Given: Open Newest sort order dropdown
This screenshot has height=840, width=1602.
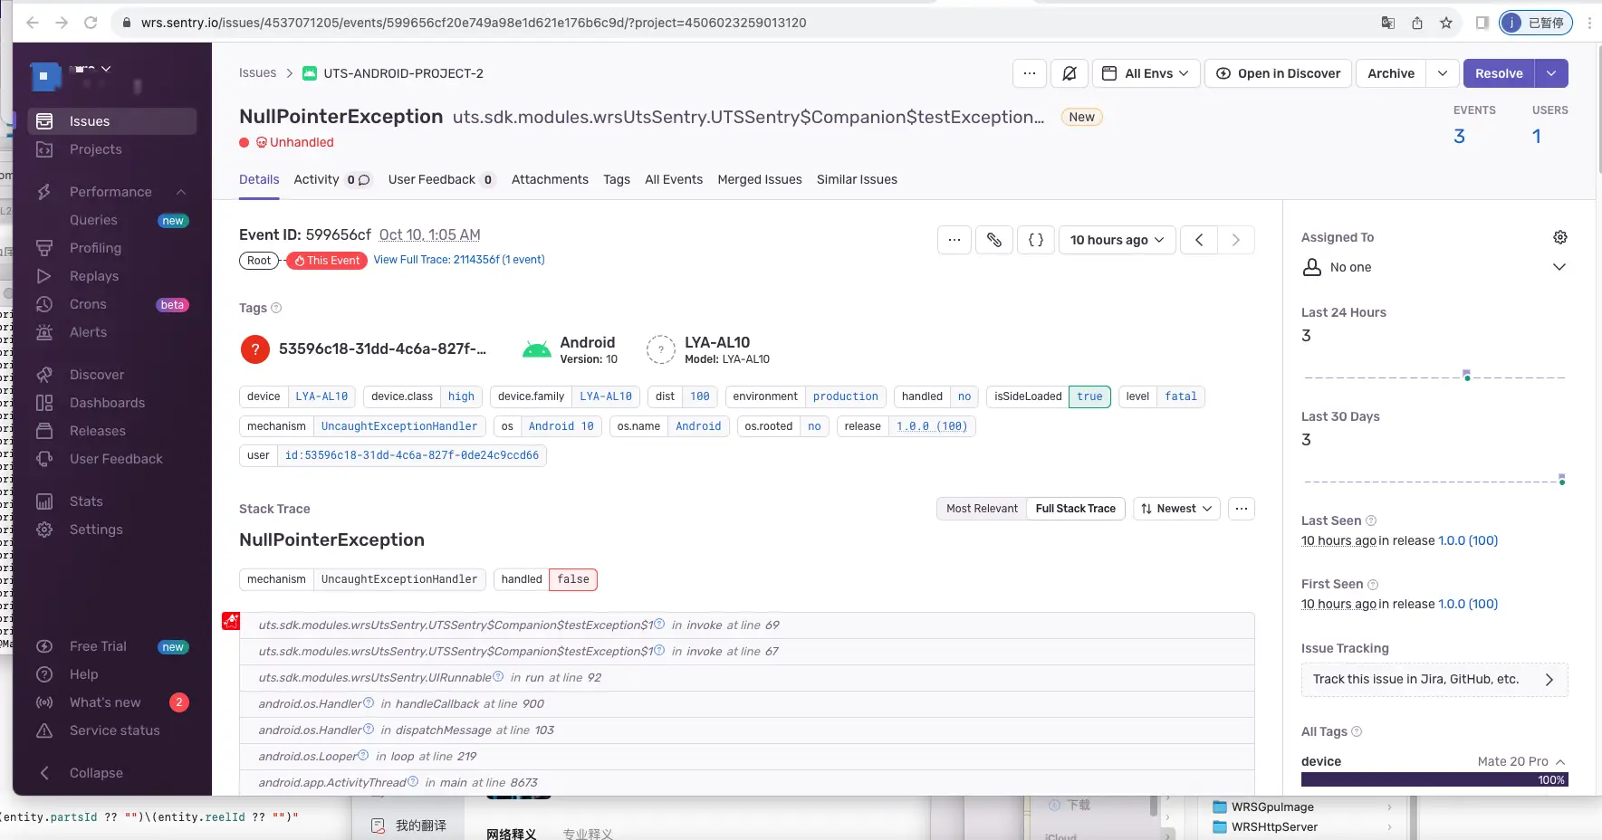Looking at the screenshot, I should click(x=1176, y=509).
